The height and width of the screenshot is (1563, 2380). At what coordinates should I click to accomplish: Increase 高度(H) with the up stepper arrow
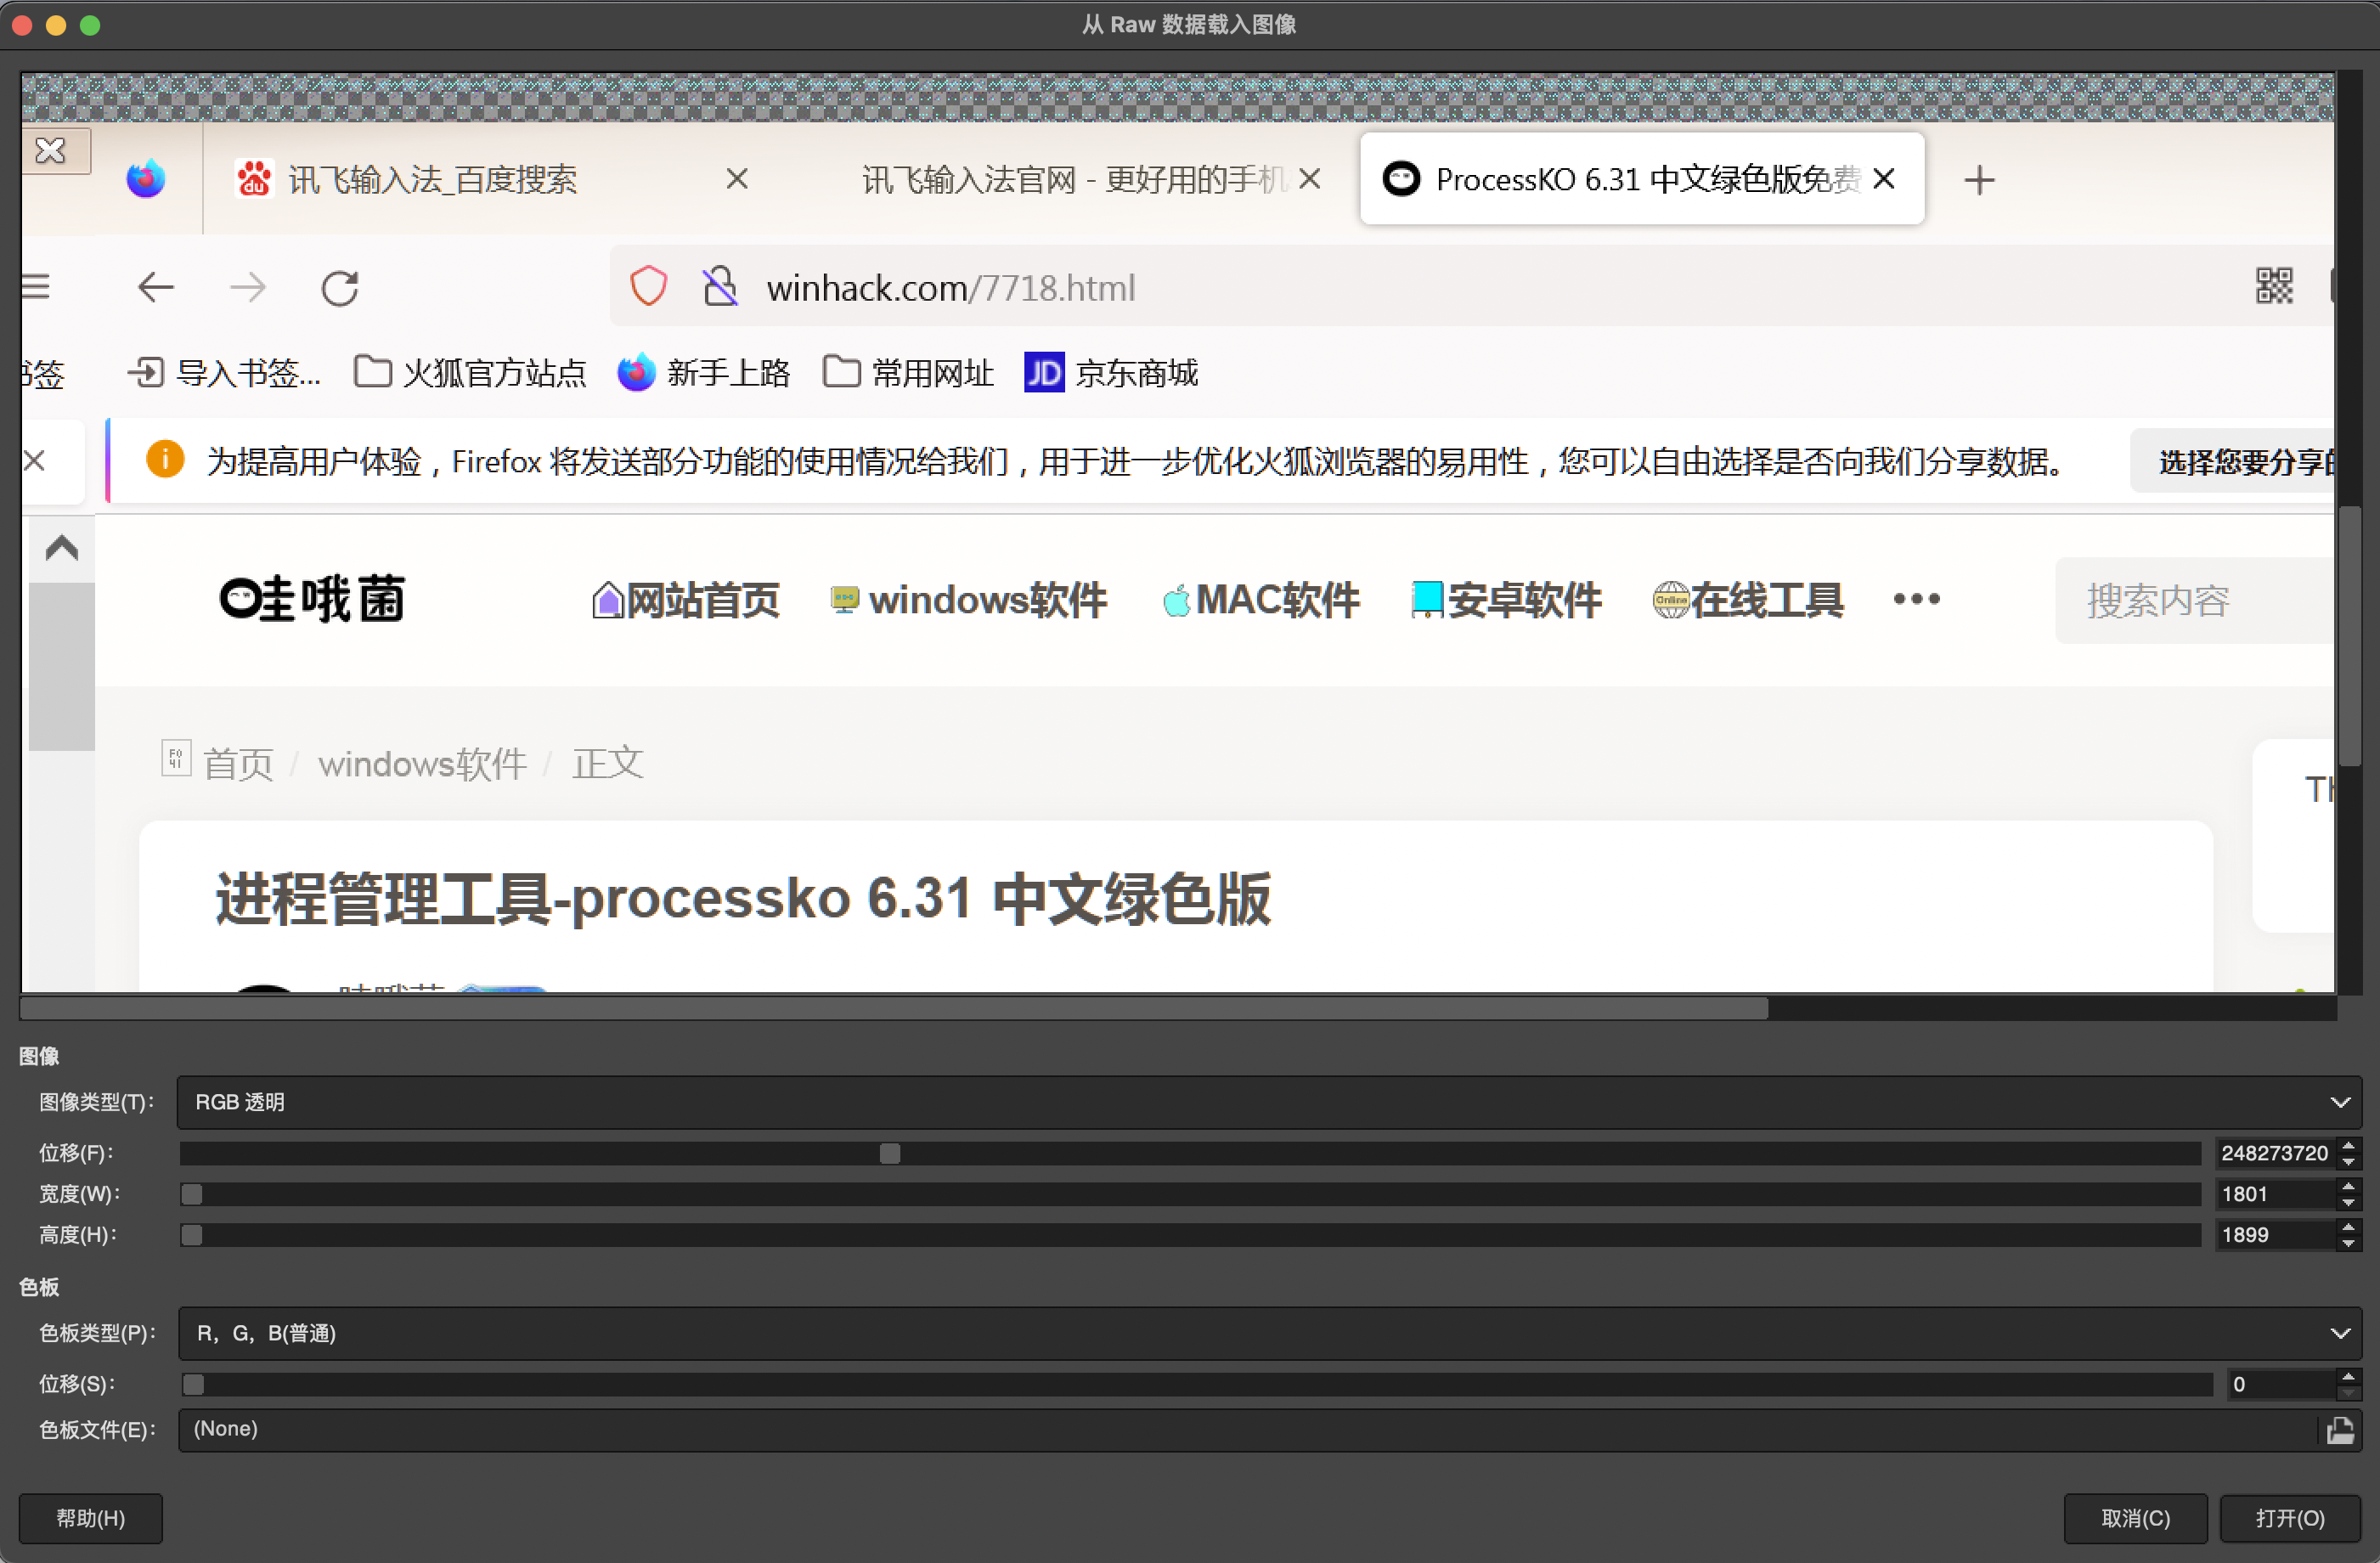click(x=2349, y=1227)
